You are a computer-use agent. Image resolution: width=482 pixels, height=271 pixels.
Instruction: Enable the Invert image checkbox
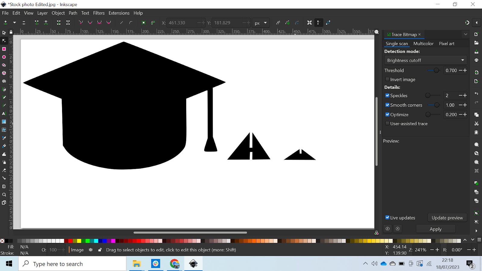(387, 79)
